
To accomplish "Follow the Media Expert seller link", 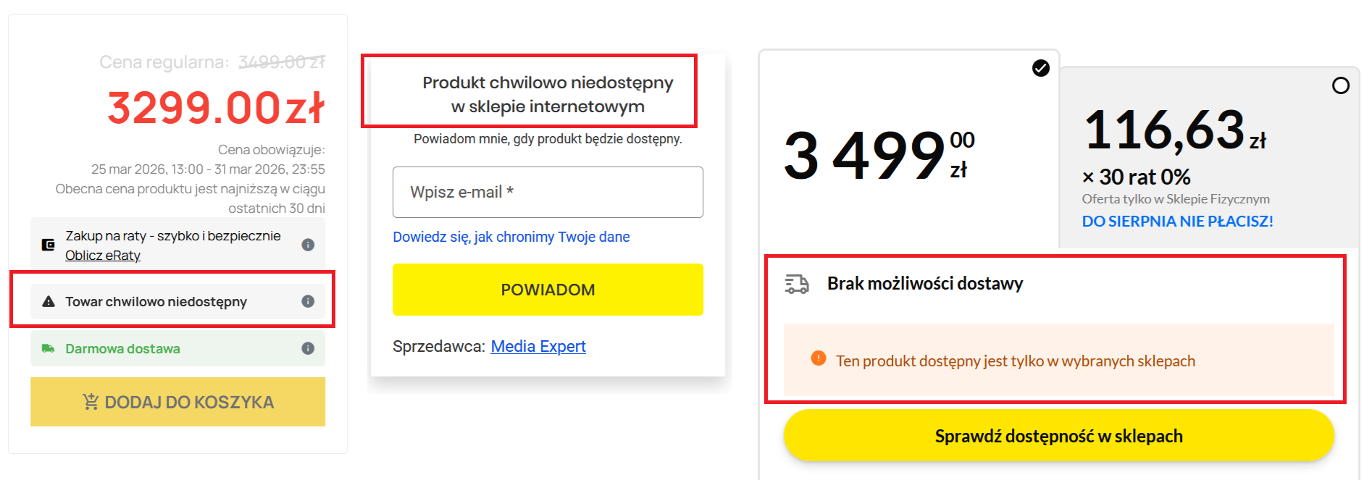I will pyautogui.click(x=538, y=346).
